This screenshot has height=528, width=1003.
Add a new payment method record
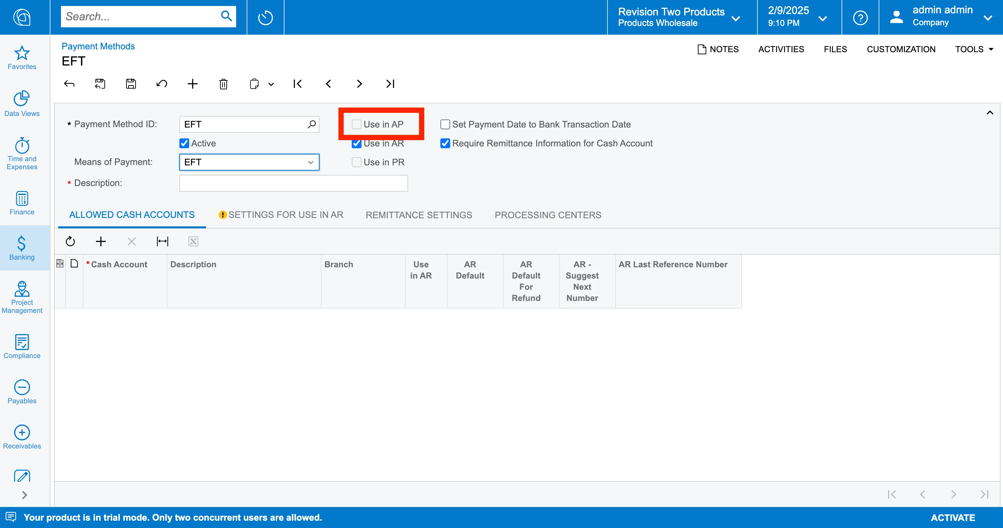tap(192, 84)
